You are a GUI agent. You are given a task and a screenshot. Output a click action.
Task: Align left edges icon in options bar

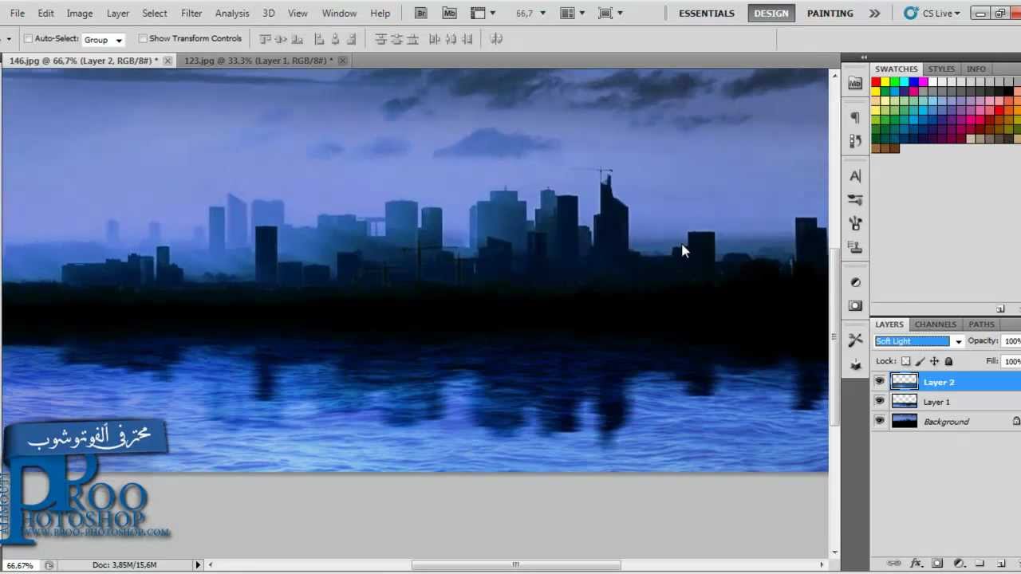319,39
